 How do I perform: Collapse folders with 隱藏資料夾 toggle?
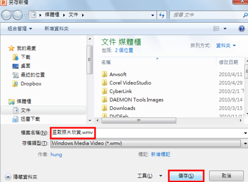point(21,177)
